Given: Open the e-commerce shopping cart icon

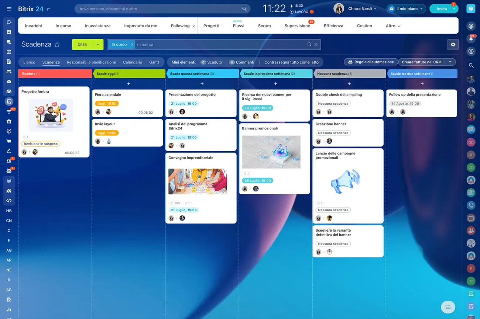Looking at the screenshot, I should pos(9,141).
